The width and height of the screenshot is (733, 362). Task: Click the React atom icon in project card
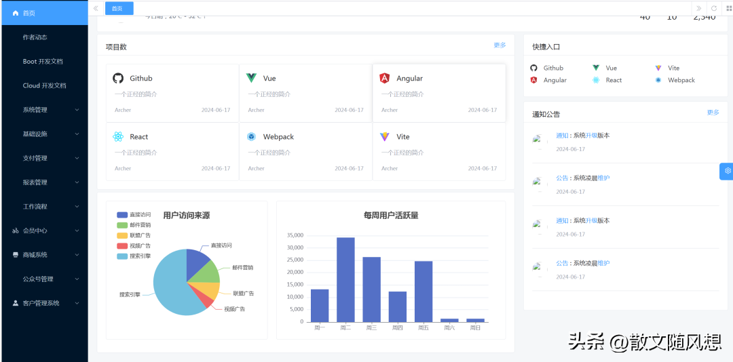(x=118, y=136)
